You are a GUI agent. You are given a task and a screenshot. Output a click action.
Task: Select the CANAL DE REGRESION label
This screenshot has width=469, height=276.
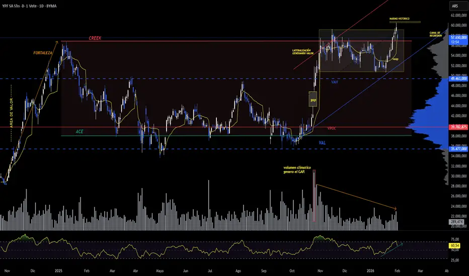pos(435,34)
